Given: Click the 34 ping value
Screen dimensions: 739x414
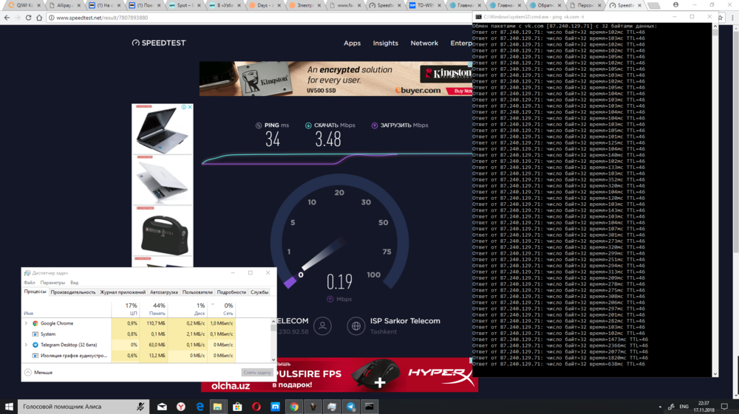Looking at the screenshot, I should (x=273, y=139).
